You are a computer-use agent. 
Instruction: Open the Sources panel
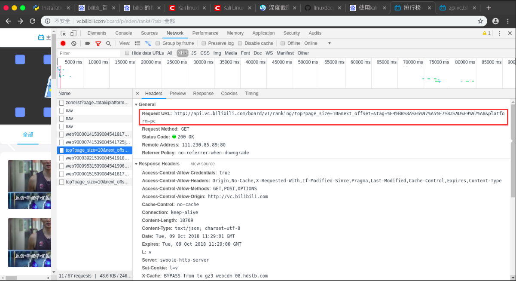[x=150, y=33]
